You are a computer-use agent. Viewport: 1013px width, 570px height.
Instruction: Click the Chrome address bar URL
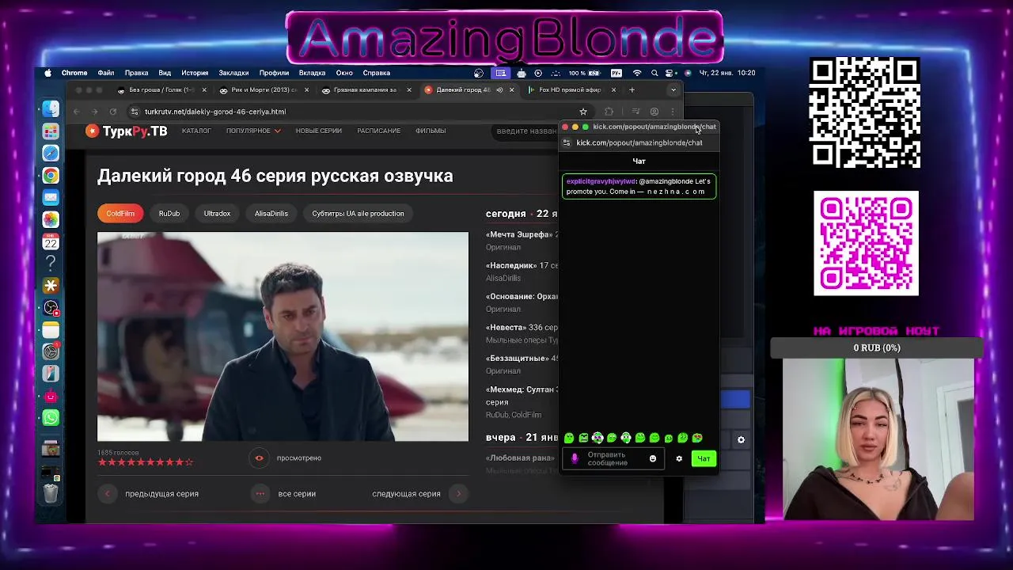[x=215, y=112]
